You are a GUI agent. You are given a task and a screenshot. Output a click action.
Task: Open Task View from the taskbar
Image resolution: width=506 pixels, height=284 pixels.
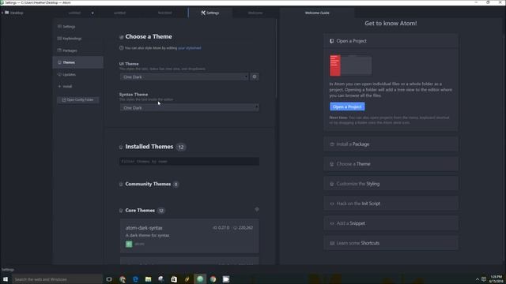(x=109, y=279)
